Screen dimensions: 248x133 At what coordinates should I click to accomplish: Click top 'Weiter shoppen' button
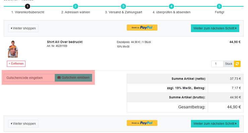coord(23,28)
